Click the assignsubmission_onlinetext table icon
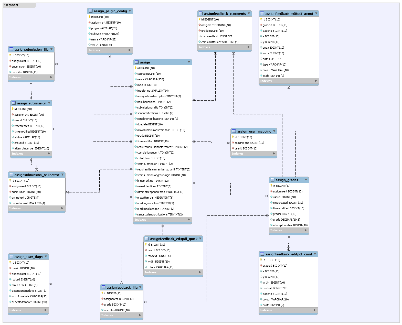This screenshot has height=325, width=402. pyautogui.click(x=11, y=175)
